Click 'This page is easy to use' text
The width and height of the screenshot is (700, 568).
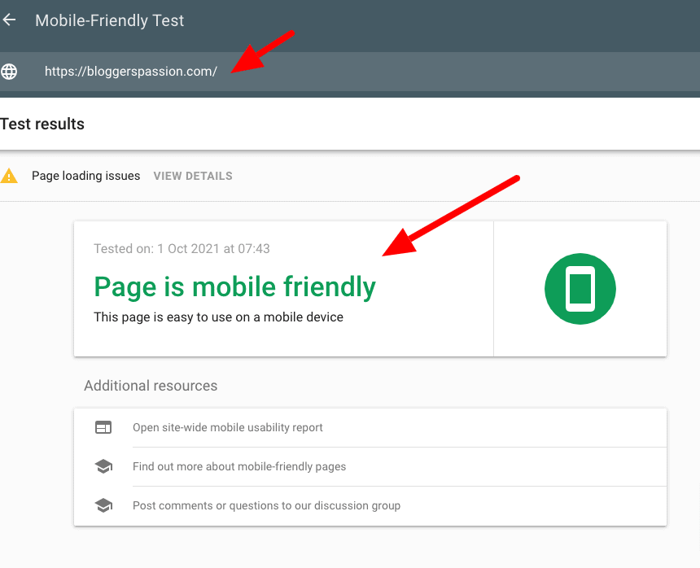pos(218,317)
